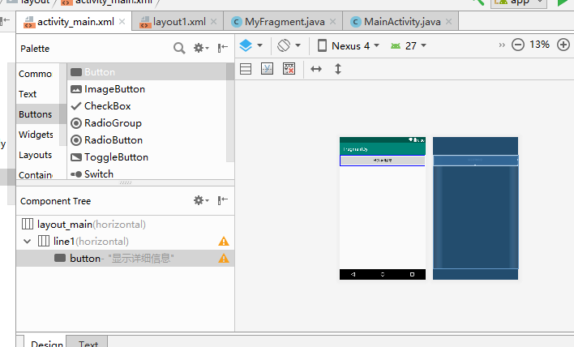The image size is (574, 347).
Task: Zoom out the design preview
Action: (517, 45)
